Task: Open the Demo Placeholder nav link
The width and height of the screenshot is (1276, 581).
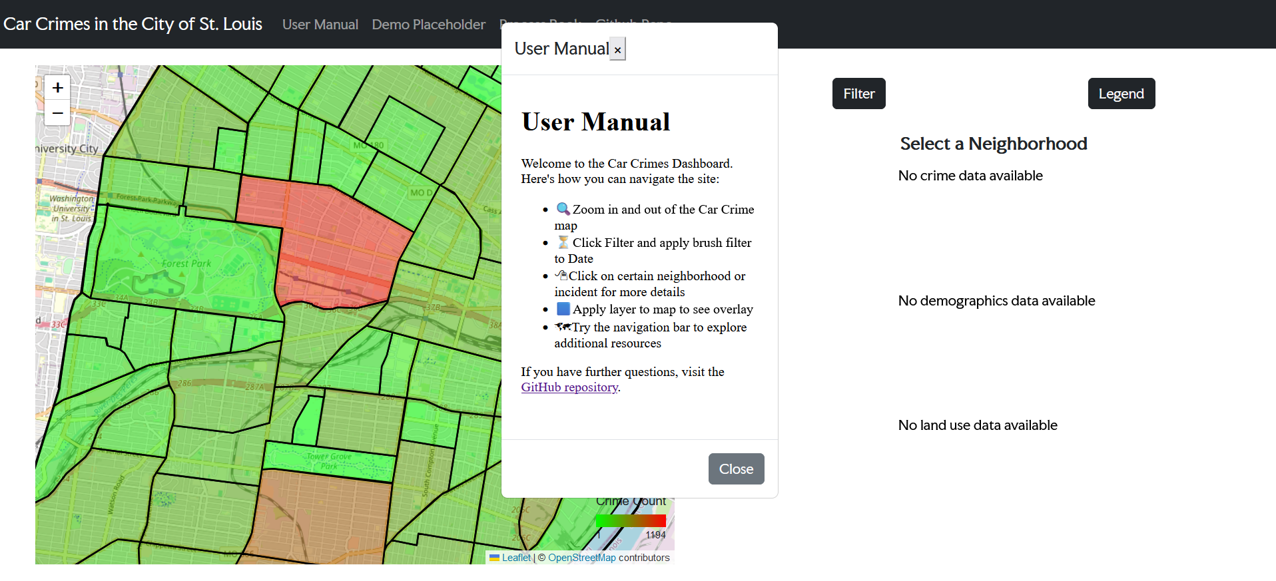Action: (428, 25)
